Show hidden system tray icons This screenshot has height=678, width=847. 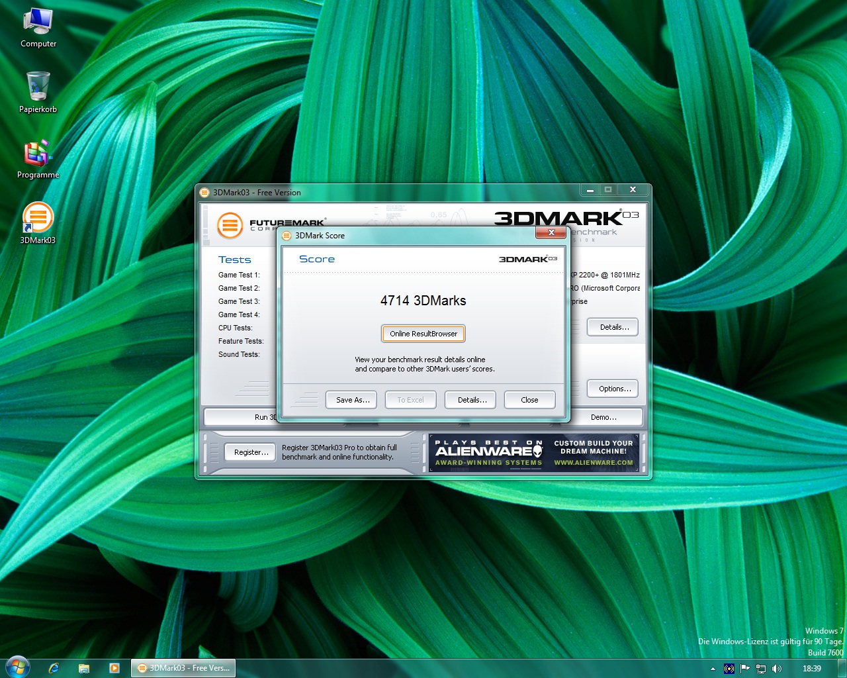(x=713, y=669)
